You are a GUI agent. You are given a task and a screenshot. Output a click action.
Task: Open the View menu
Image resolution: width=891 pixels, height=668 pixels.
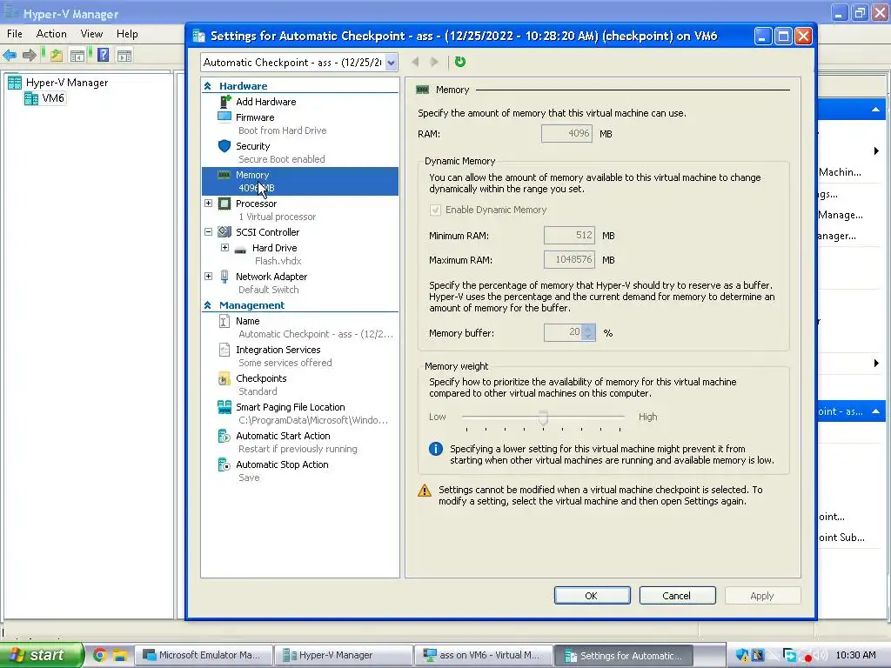(x=91, y=34)
